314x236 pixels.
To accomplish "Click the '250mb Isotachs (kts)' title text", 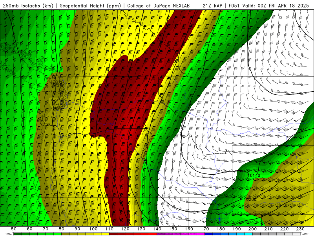I will click(x=28, y=6).
